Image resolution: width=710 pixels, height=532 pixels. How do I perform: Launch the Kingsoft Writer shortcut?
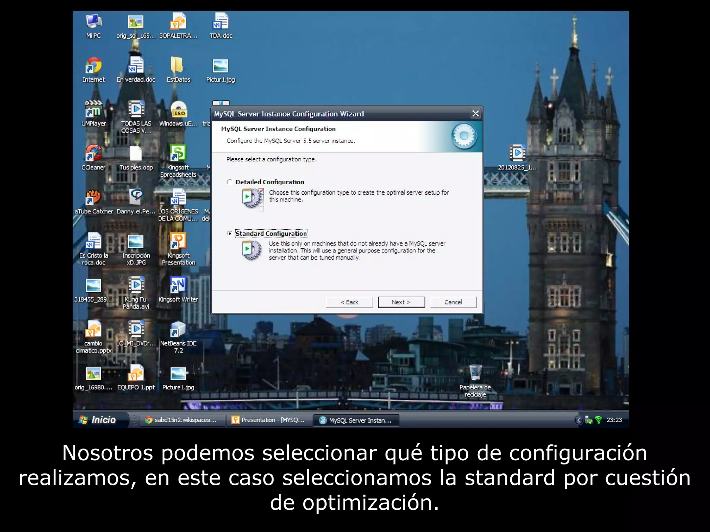point(178,285)
